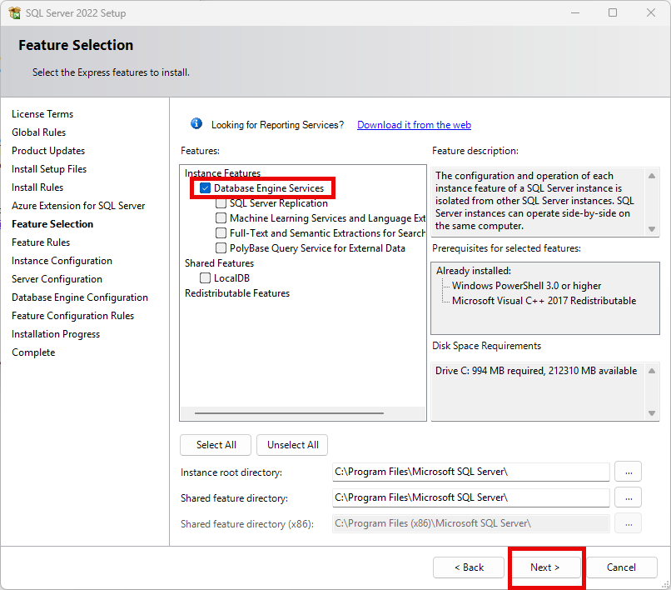
Task: Select the Install Setup Files step
Action: click(49, 169)
